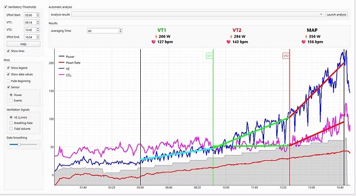Click the green VT1 marker label on chart
This screenshot has height=196, width=356.
[x=209, y=56]
